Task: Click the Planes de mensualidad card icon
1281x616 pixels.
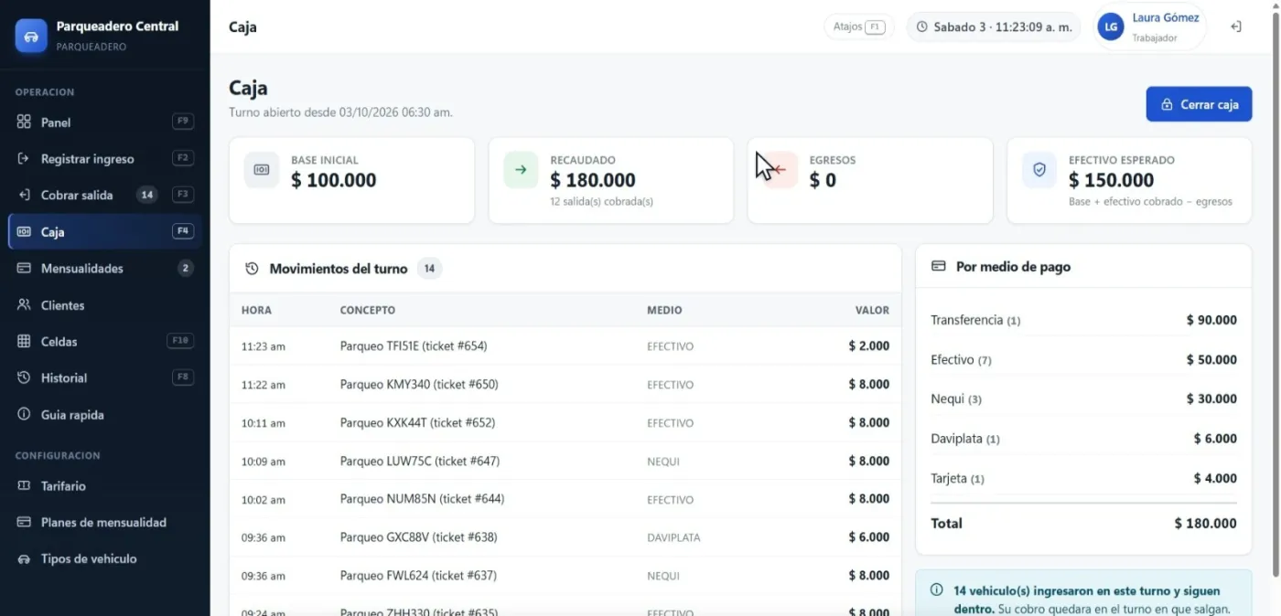Action: [24, 523]
